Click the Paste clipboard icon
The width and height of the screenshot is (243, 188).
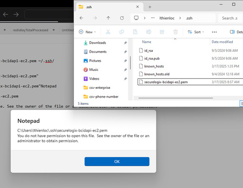pyautogui.click(x=135, y=32)
